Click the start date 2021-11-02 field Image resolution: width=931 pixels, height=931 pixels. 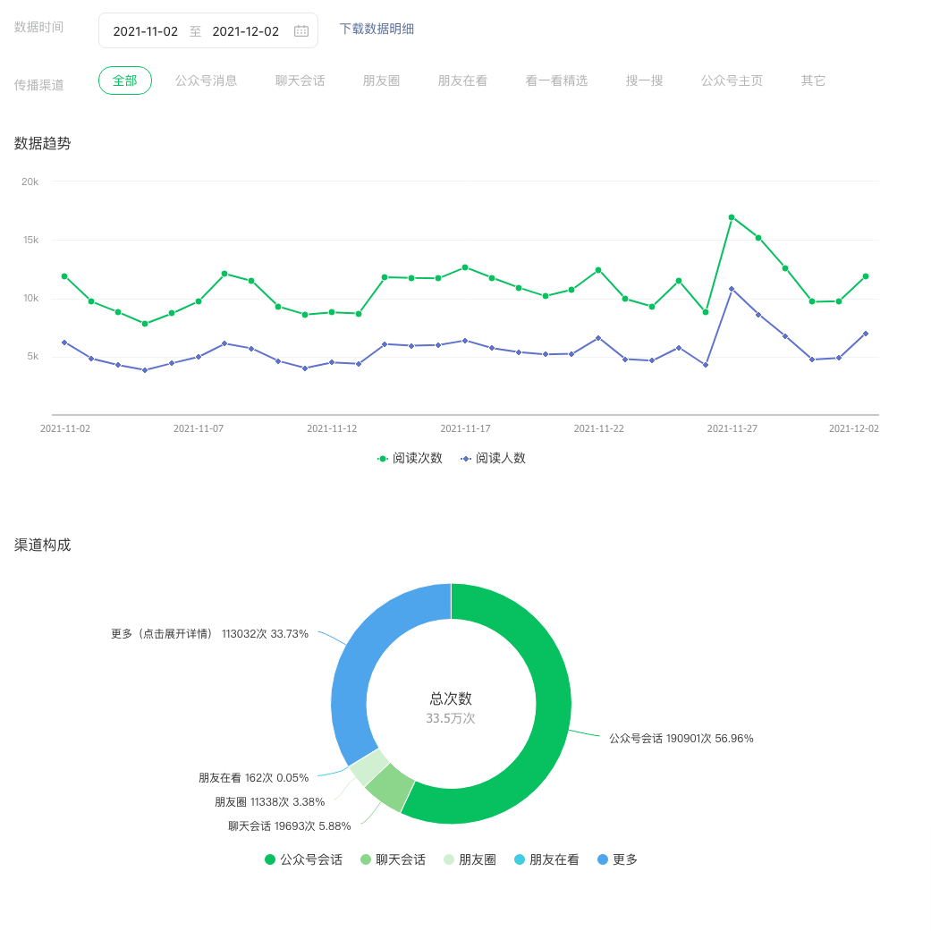146,31
